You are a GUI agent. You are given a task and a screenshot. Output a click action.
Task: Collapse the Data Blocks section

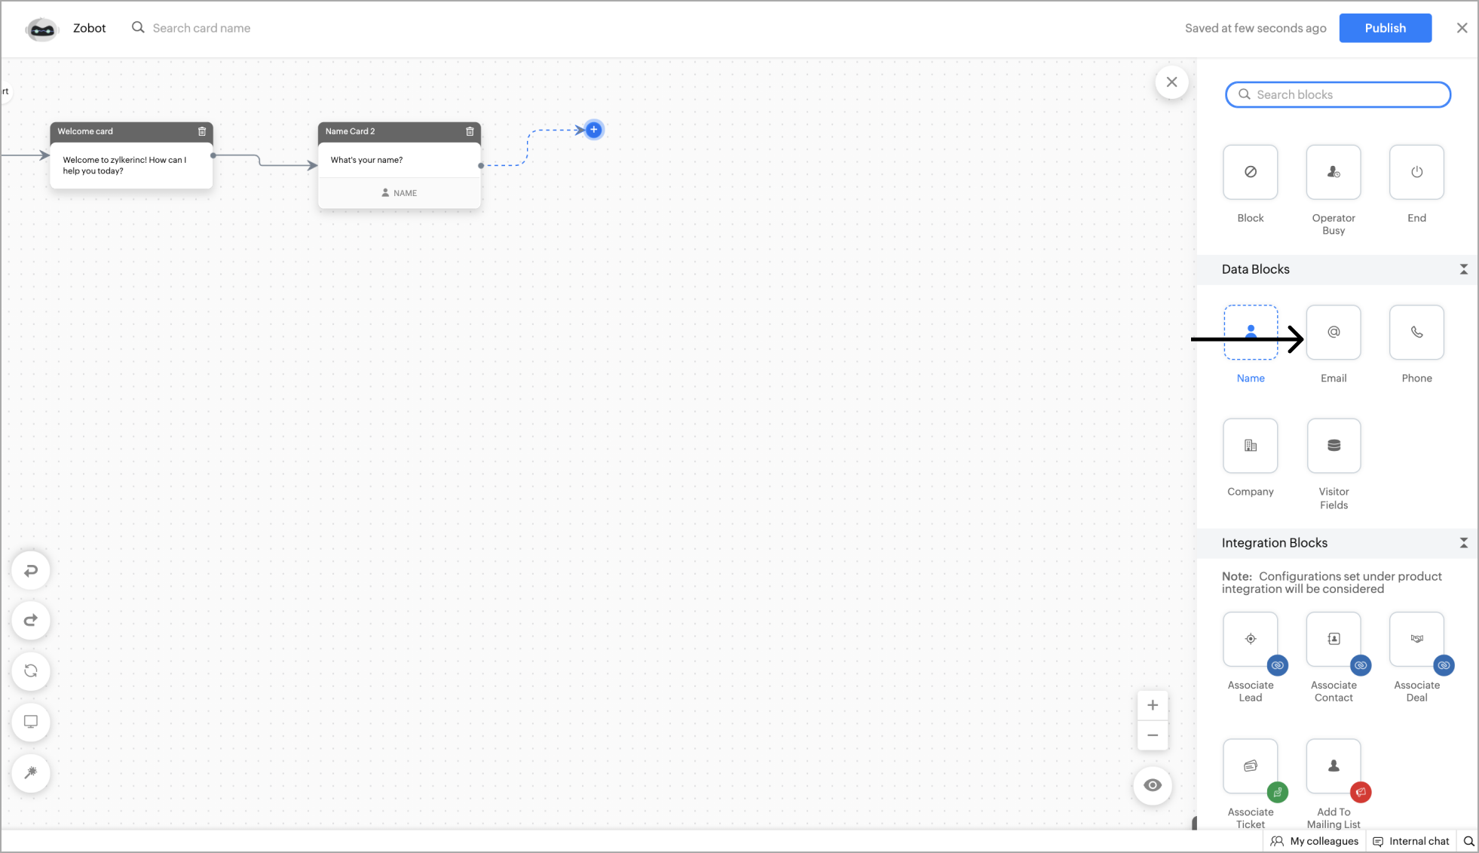coord(1463,269)
